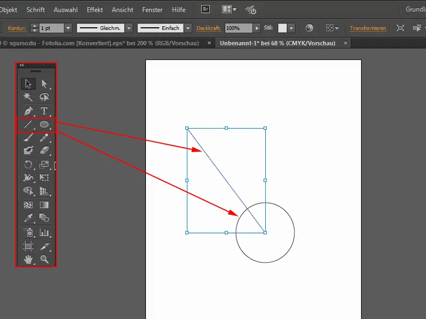
Task: Open the selection similar objects dropdown
Action: [332, 28]
